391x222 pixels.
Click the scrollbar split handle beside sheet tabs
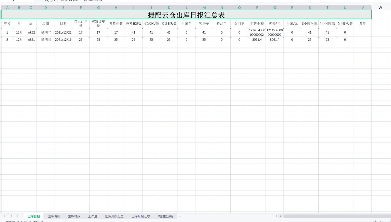click(276, 216)
